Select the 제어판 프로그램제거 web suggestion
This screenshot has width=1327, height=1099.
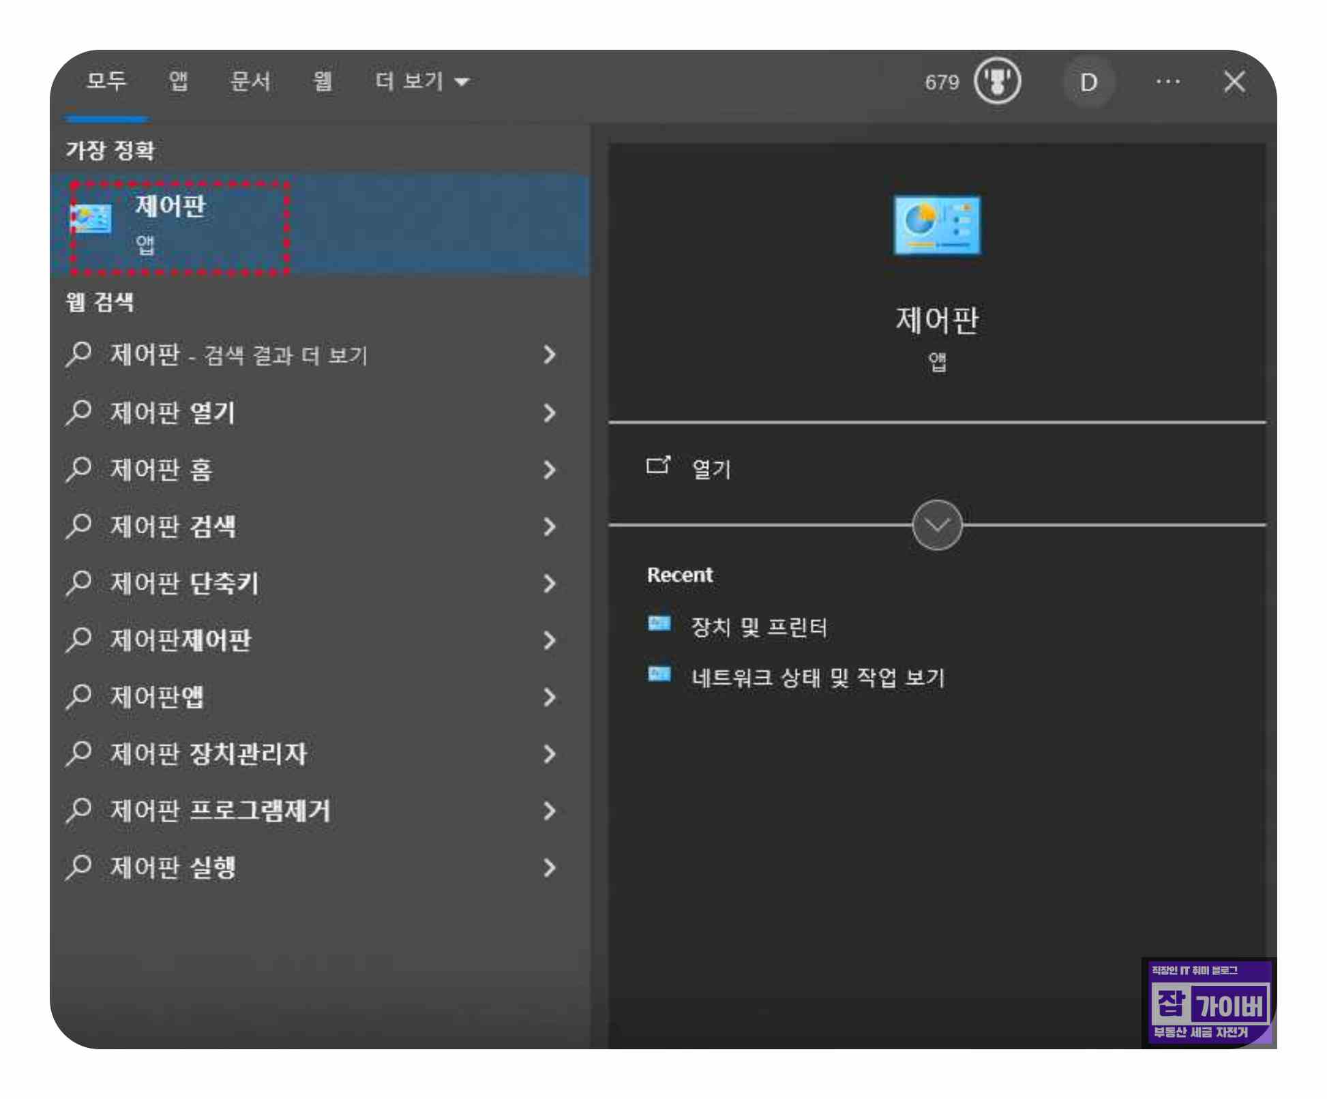(220, 811)
